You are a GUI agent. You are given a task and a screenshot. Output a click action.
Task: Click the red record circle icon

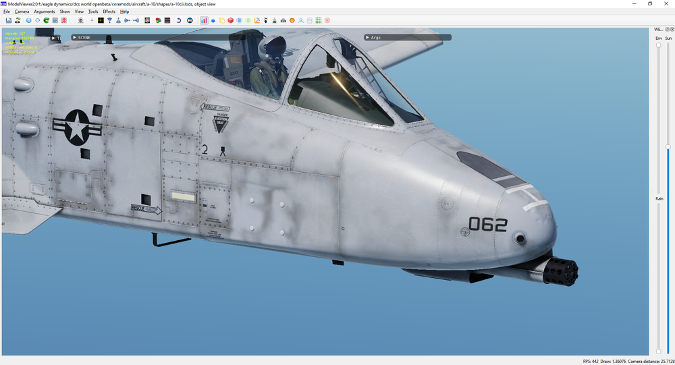tap(327, 20)
